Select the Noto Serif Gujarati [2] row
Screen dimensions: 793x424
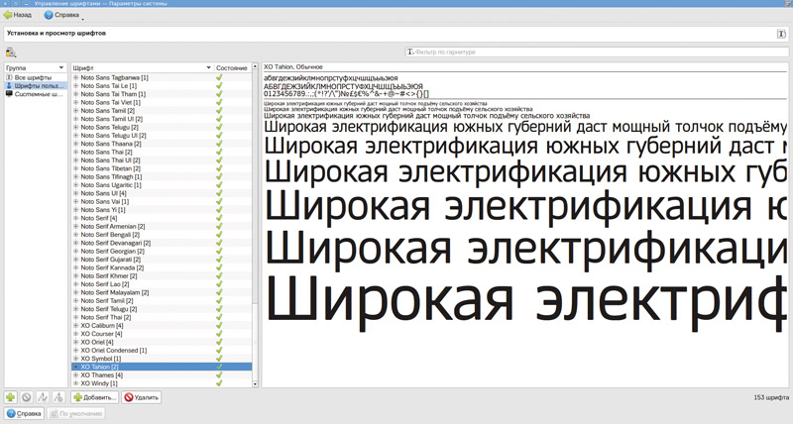(x=162, y=260)
